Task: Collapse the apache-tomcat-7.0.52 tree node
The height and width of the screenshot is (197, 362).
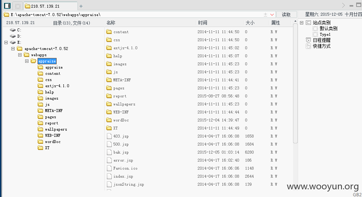Action: pyautogui.click(x=13, y=49)
